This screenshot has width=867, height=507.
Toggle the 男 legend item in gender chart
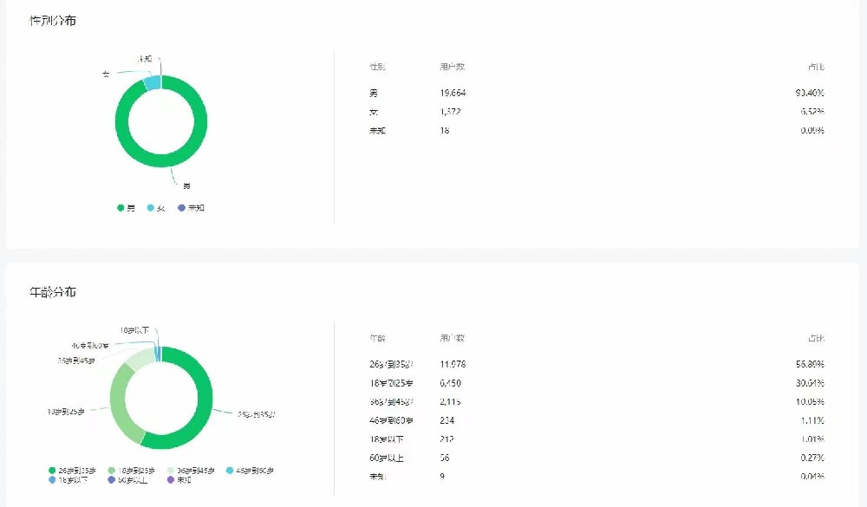coord(126,208)
